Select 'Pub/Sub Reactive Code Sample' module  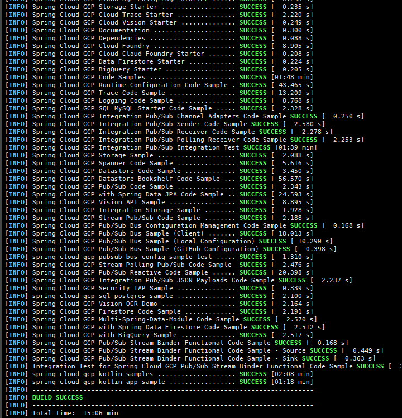tap(154, 273)
